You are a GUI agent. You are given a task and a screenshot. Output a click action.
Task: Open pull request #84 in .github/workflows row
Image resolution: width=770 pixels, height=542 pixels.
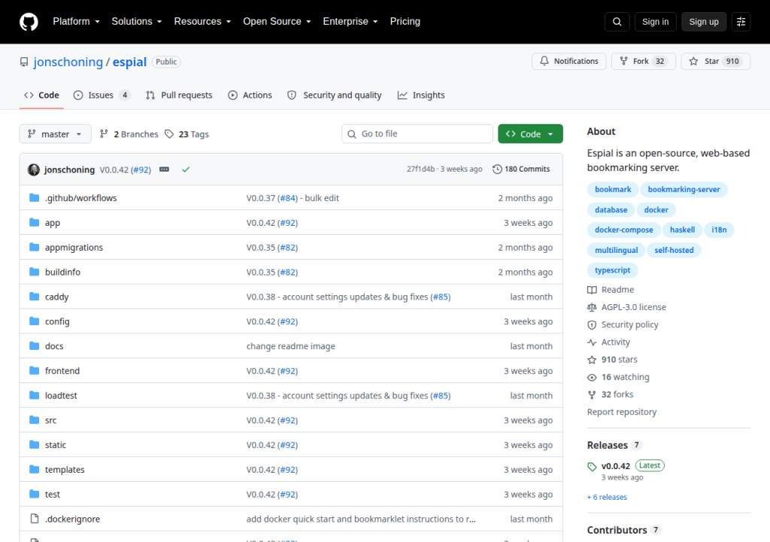pyautogui.click(x=288, y=198)
